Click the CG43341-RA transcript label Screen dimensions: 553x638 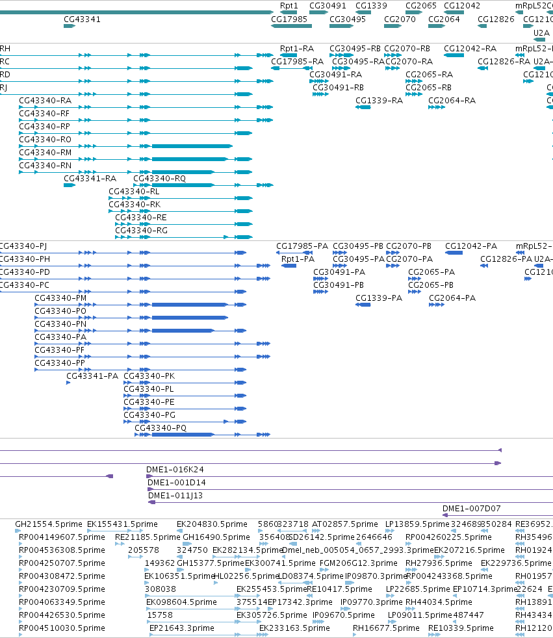[x=90, y=179]
